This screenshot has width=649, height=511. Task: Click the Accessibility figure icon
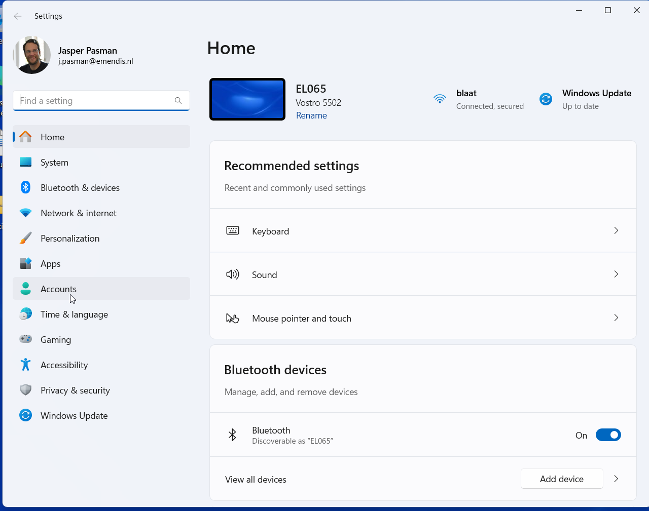(25, 365)
